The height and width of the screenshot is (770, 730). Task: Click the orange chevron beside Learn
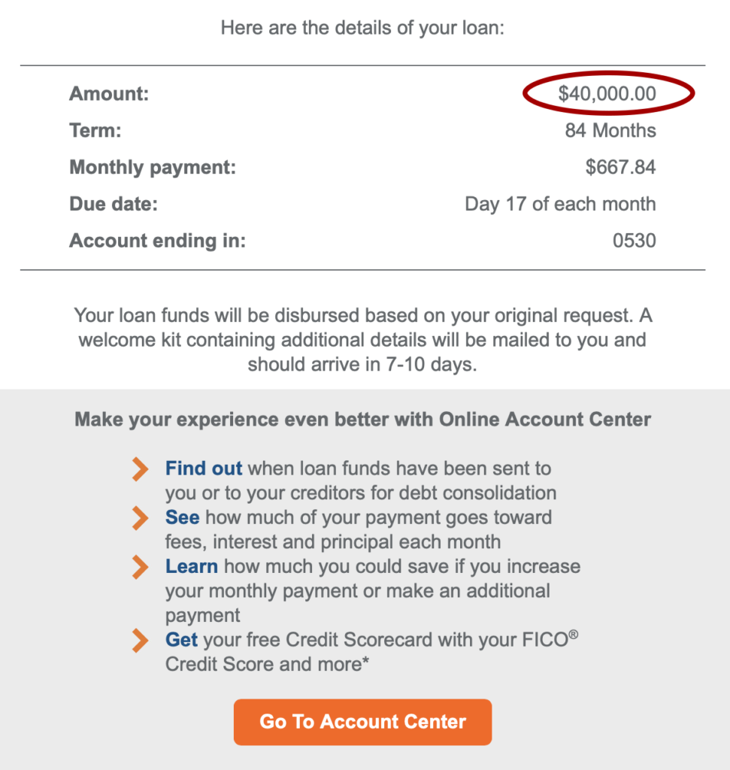[x=140, y=567]
